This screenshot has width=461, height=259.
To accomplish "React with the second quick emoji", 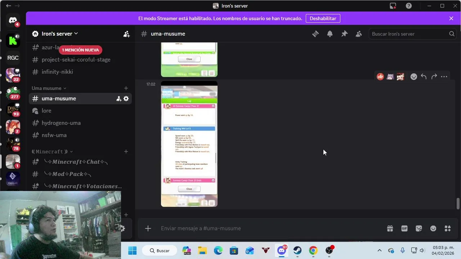I will 390,77.
